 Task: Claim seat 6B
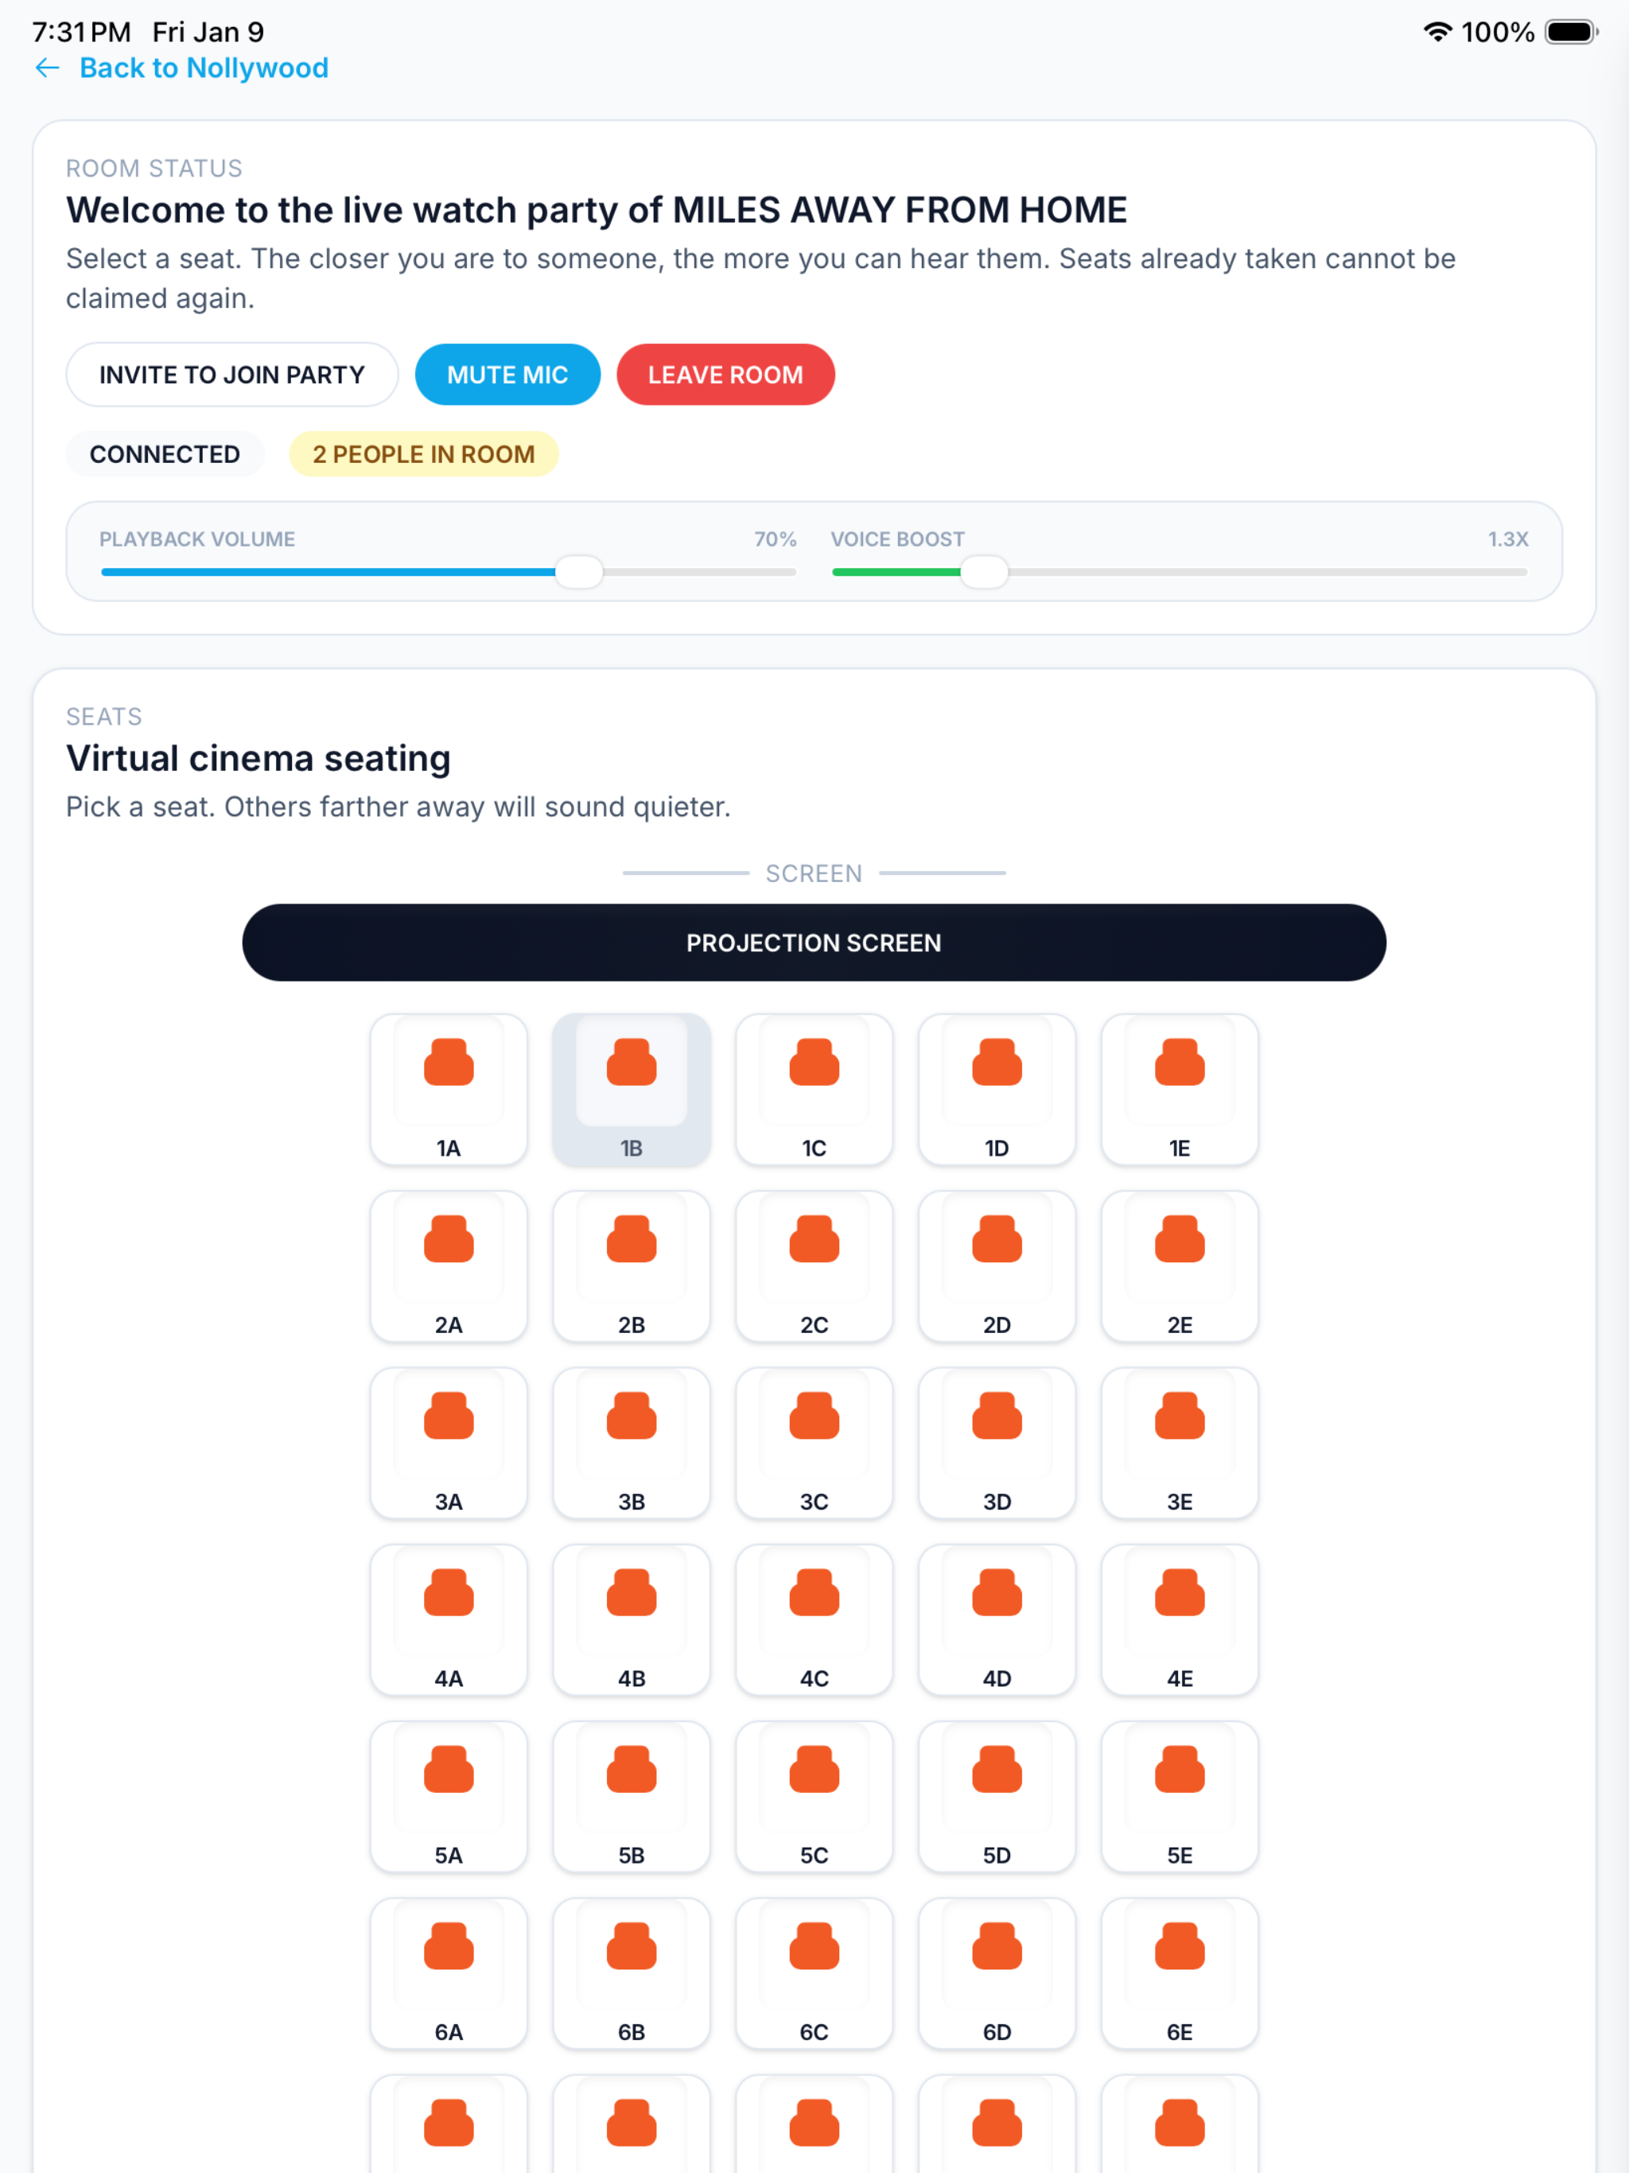[631, 1973]
